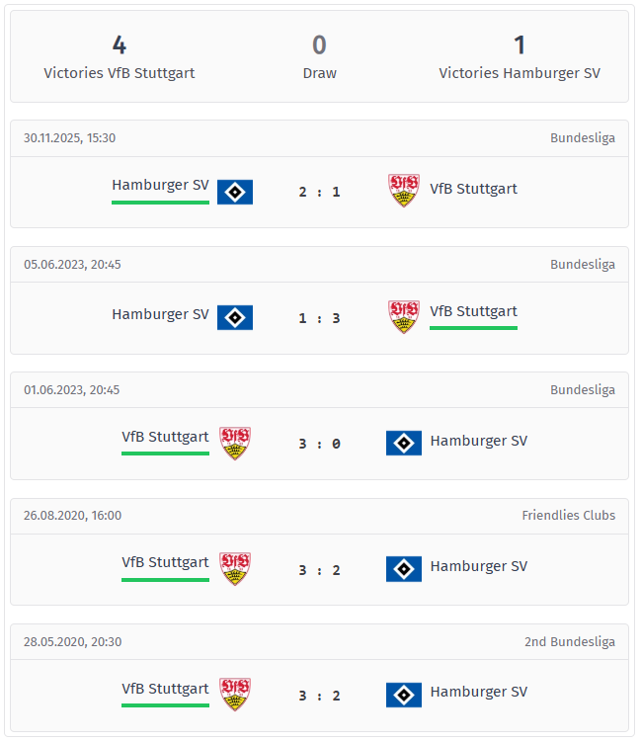Click VfB Stuttgart crest in the Friendlies Clubs match
Viewport: 641px width, 743px height.
[x=235, y=568]
